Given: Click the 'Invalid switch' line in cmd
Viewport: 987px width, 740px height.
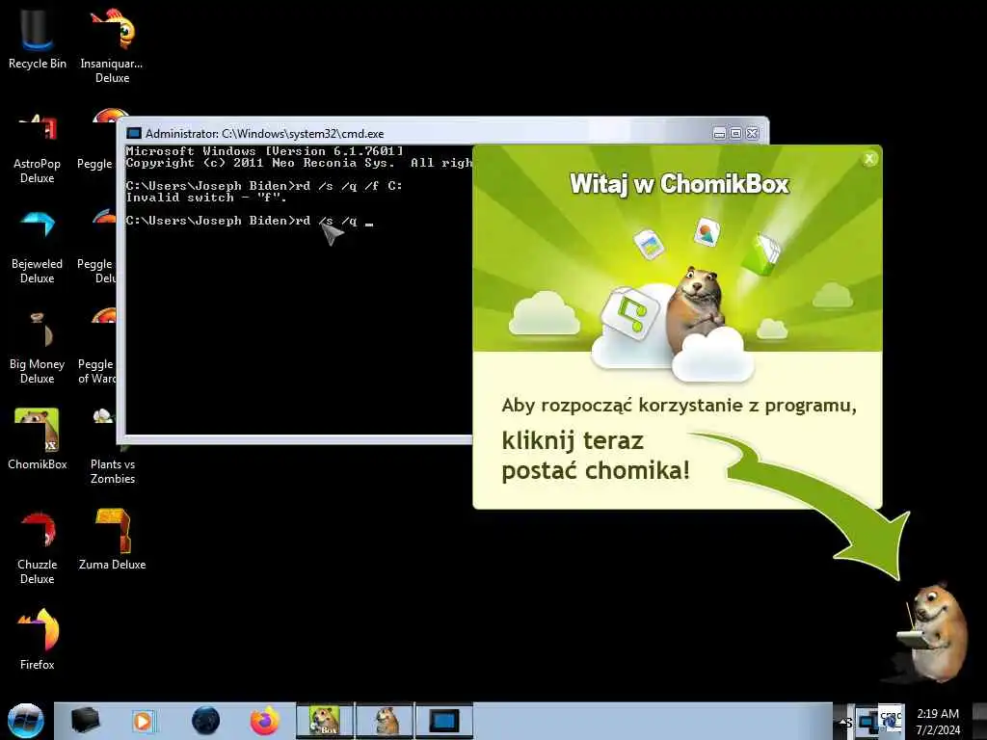Looking at the screenshot, I should 206,198.
